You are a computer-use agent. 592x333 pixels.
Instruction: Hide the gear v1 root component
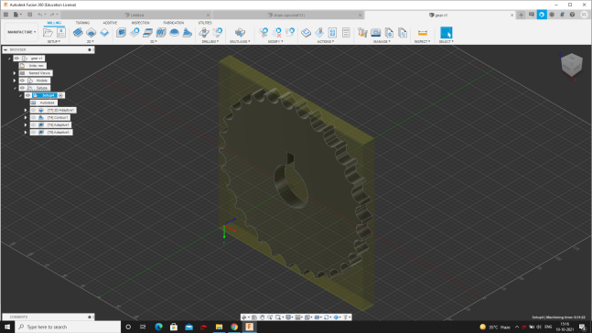[16, 59]
